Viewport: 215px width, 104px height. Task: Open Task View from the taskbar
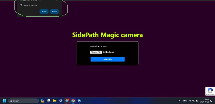coord(48,101)
